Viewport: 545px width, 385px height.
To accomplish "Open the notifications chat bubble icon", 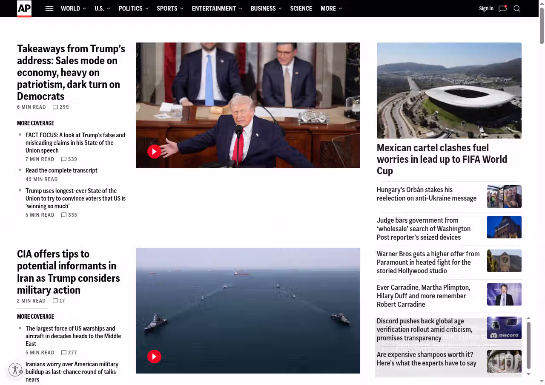I will click(x=502, y=8).
